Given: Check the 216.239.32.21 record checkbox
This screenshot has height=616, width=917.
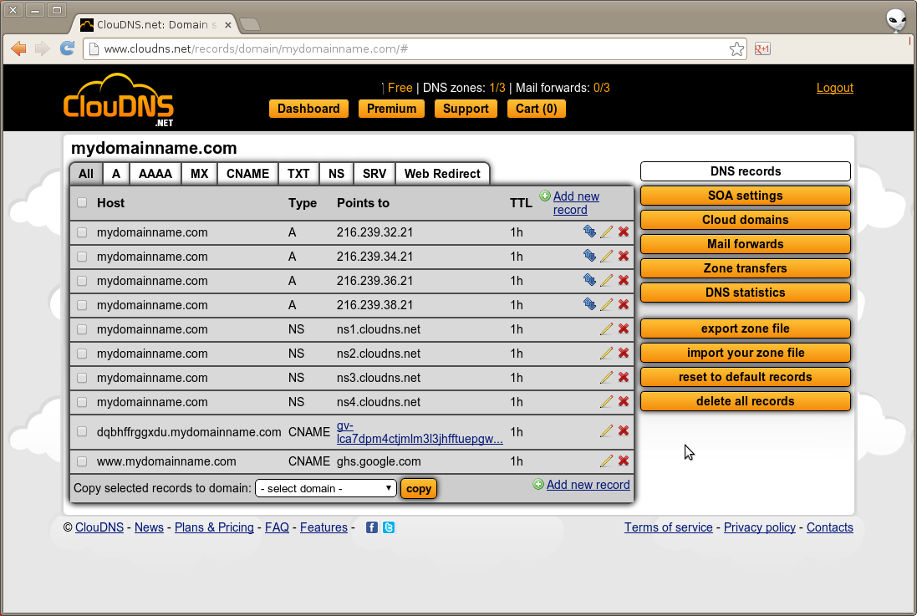Looking at the screenshot, I should click(82, 232).
